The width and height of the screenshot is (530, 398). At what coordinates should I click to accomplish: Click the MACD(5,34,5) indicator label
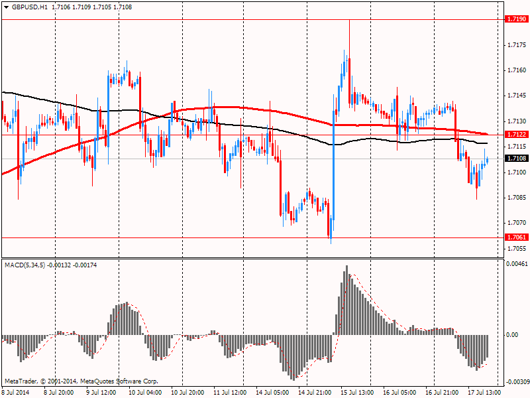(x=27, y=265)
